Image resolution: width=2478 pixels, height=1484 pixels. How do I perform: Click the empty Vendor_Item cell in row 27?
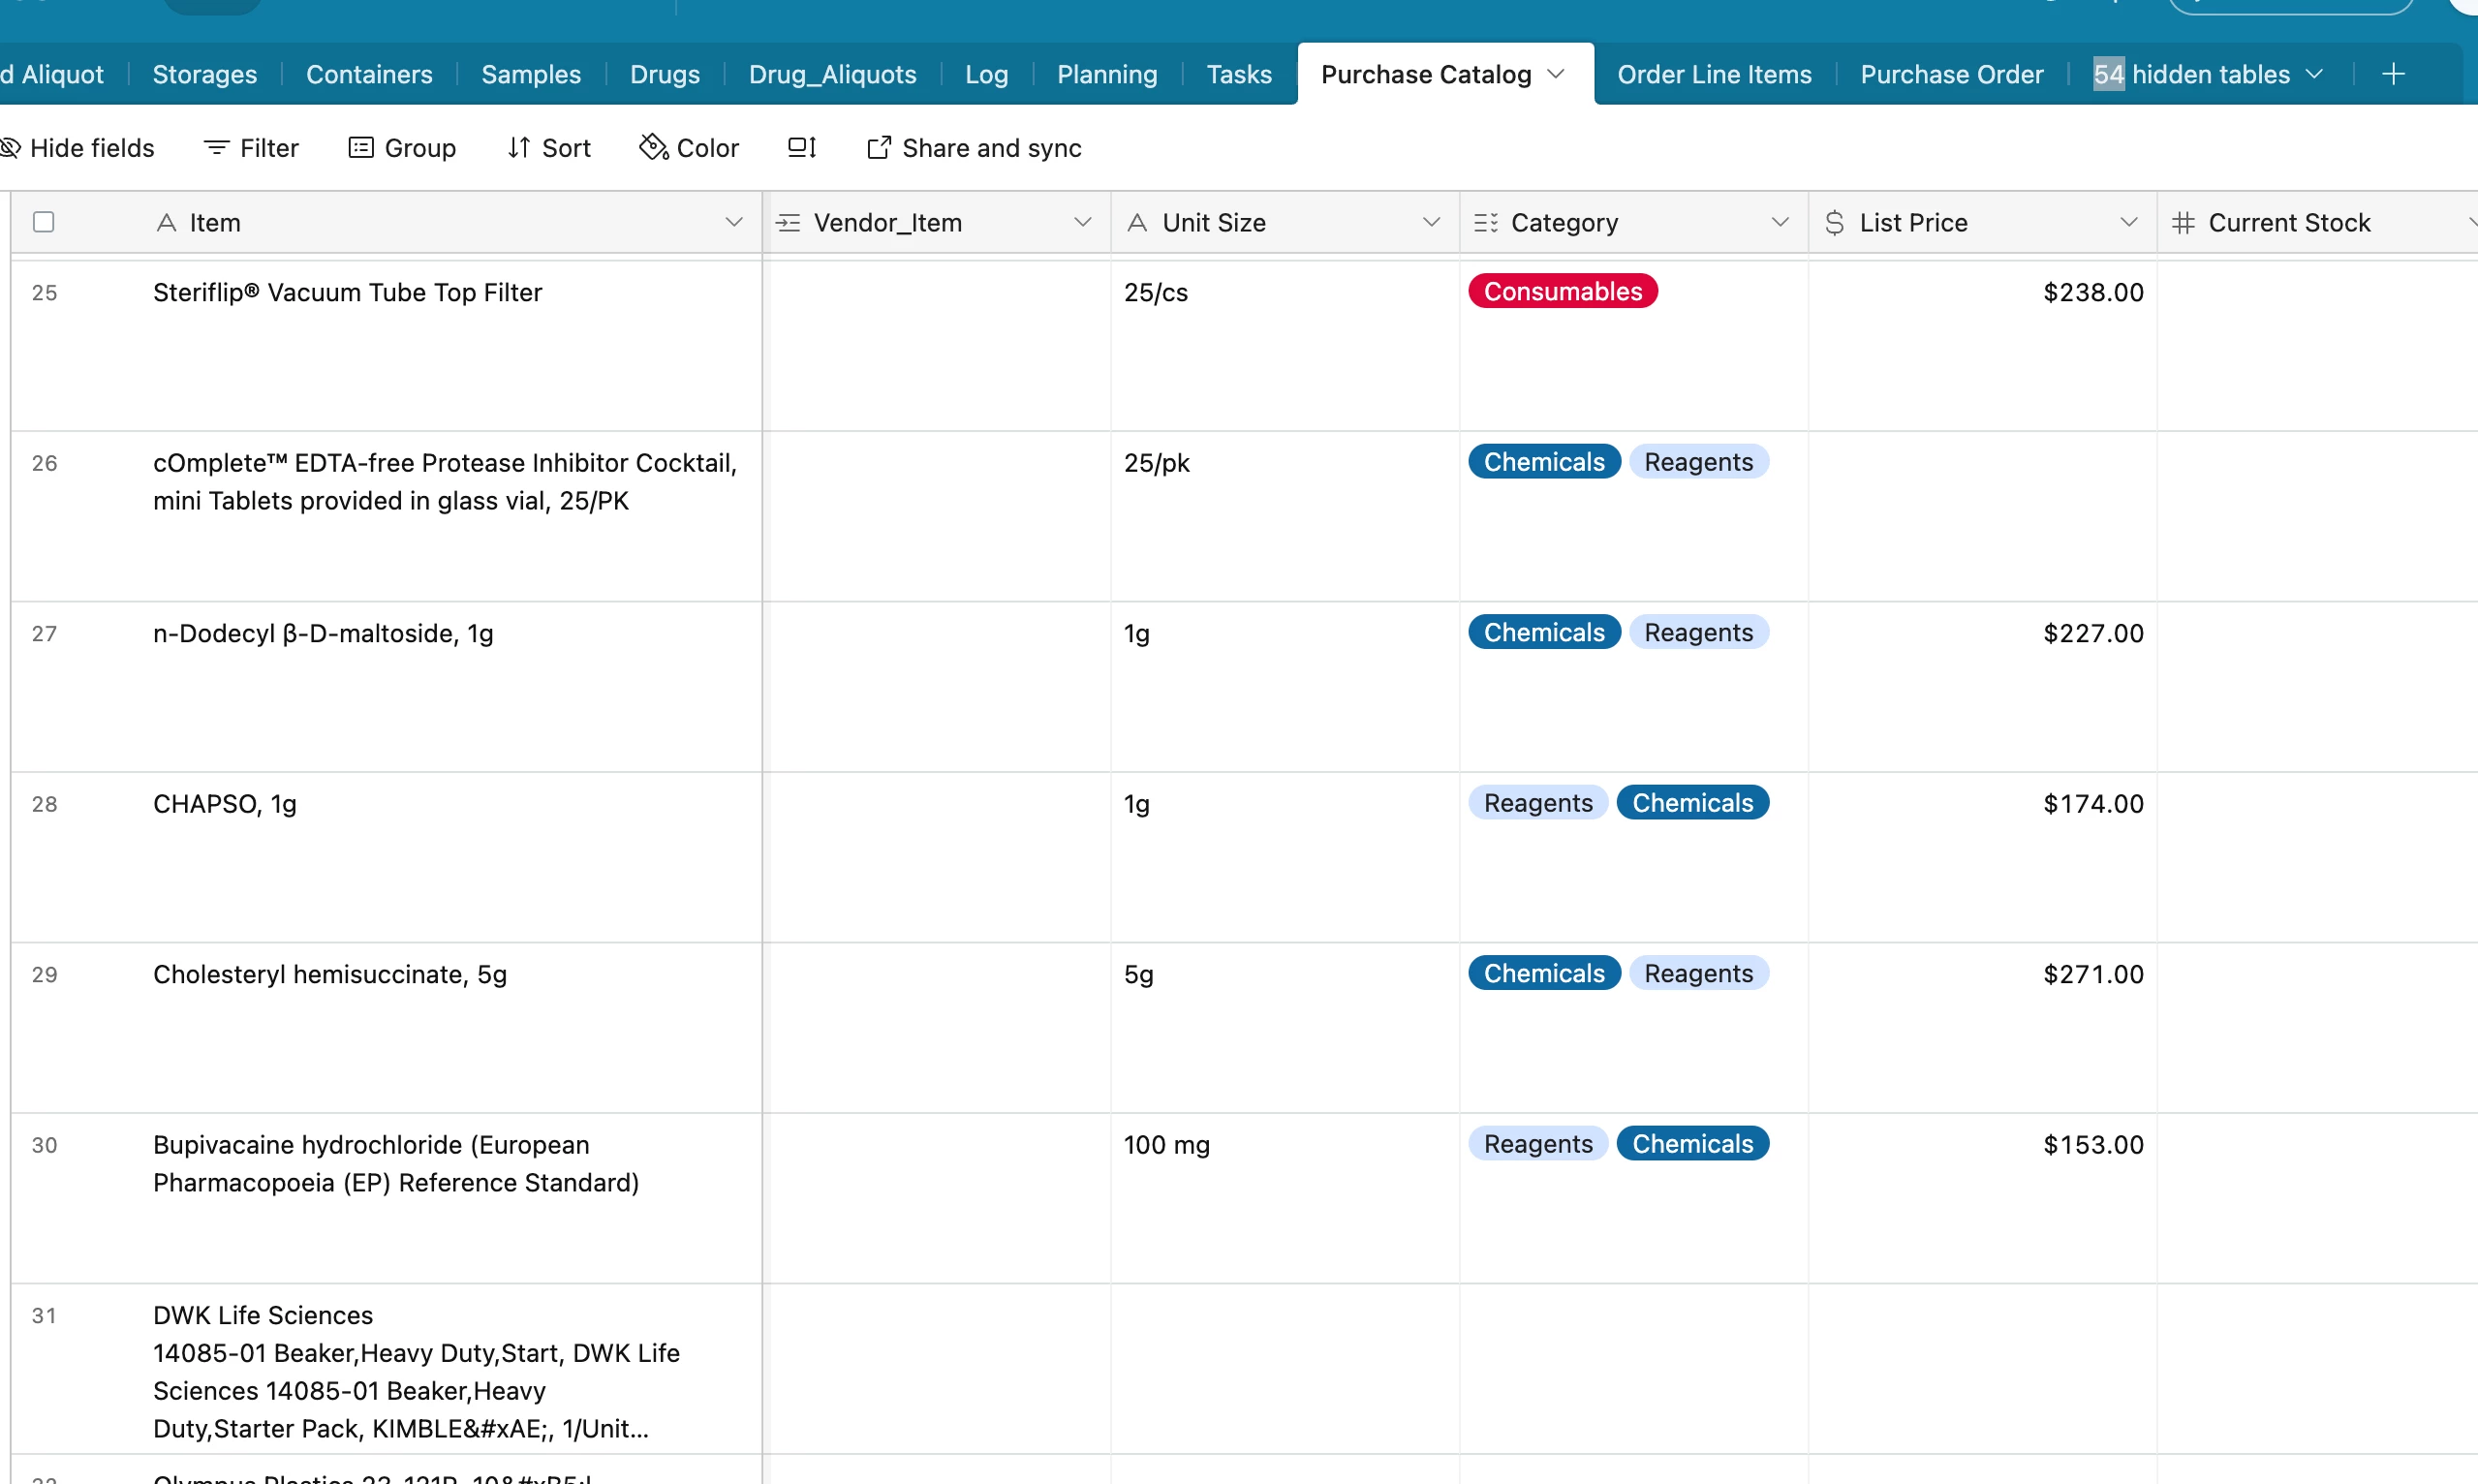936,687
